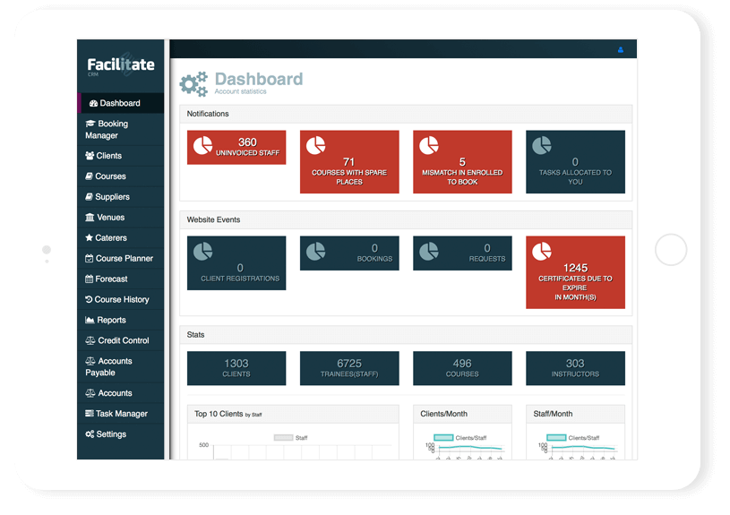The width and height of the screenshot is (730, 515).
Task: Toggle Staff legend in Top 10 Clients chart
Action: click(283, 438)
